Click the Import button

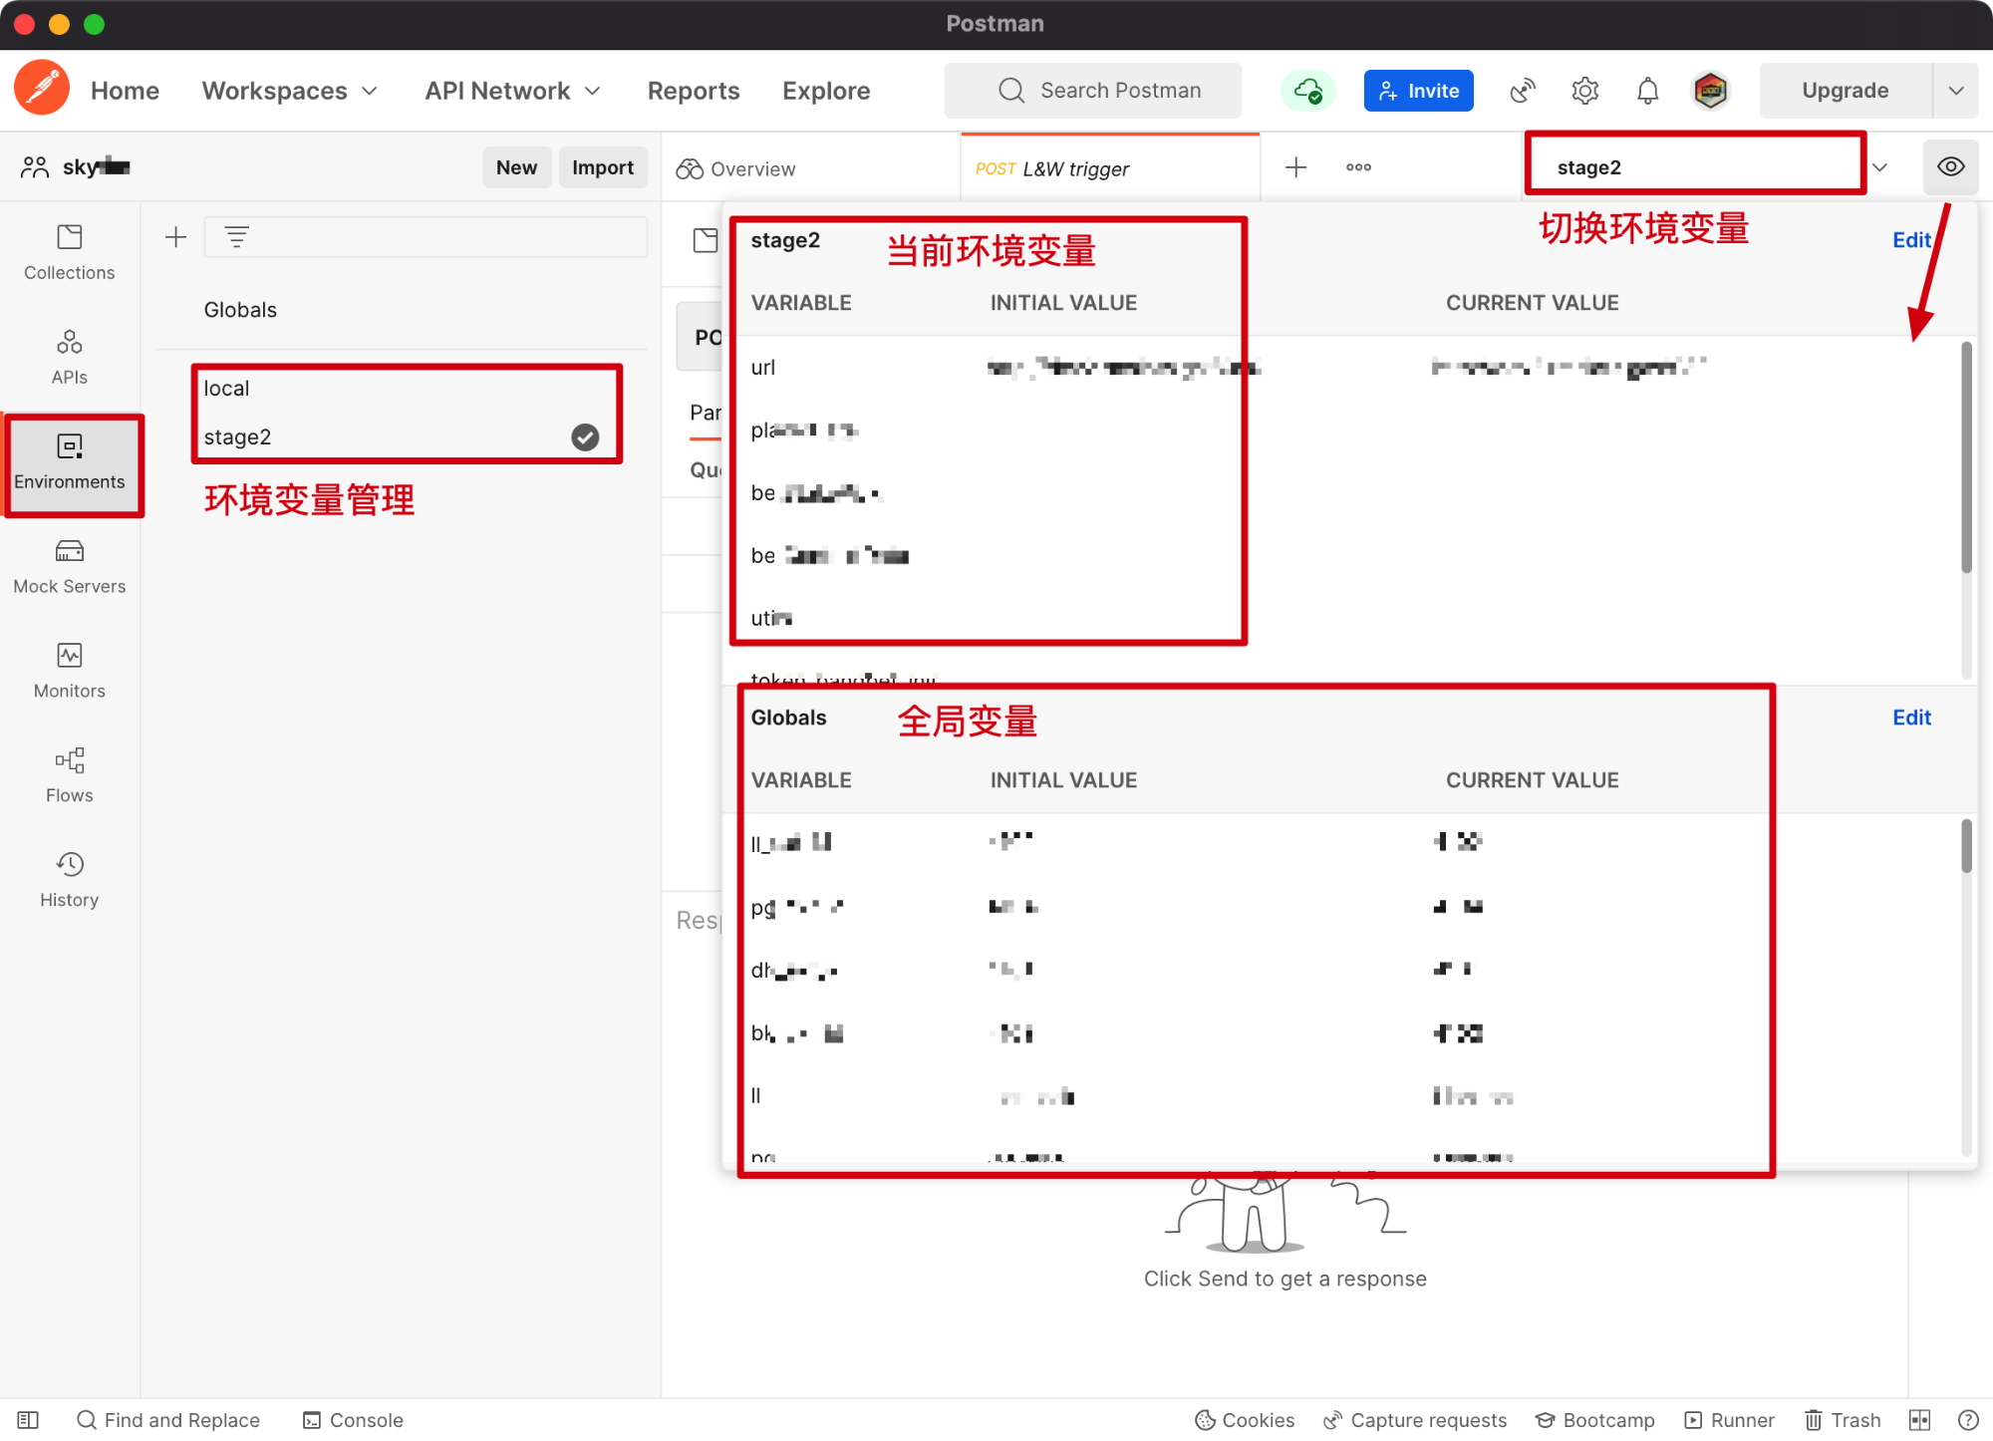[603, 167]
